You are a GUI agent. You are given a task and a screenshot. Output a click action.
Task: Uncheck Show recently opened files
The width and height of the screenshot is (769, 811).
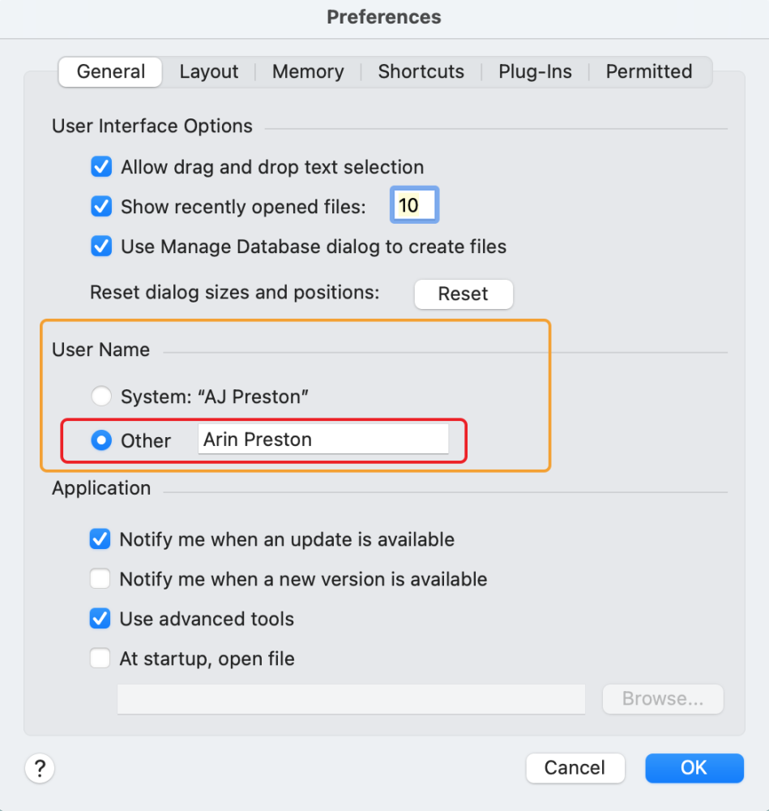pos(101,206)
